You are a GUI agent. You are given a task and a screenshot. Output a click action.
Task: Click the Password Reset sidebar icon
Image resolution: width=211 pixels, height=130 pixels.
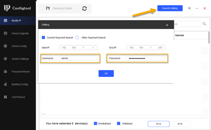click(x=5, y=71)
